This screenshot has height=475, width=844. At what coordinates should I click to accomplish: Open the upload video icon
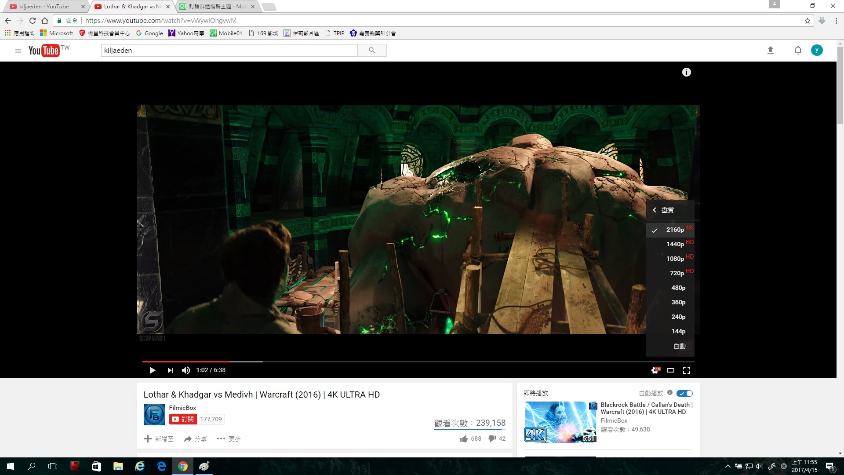pos(770,50)
